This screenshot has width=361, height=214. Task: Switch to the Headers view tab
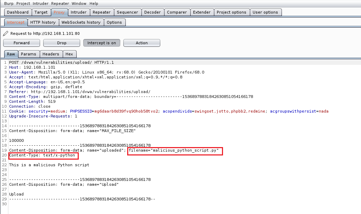pos(51,54)
